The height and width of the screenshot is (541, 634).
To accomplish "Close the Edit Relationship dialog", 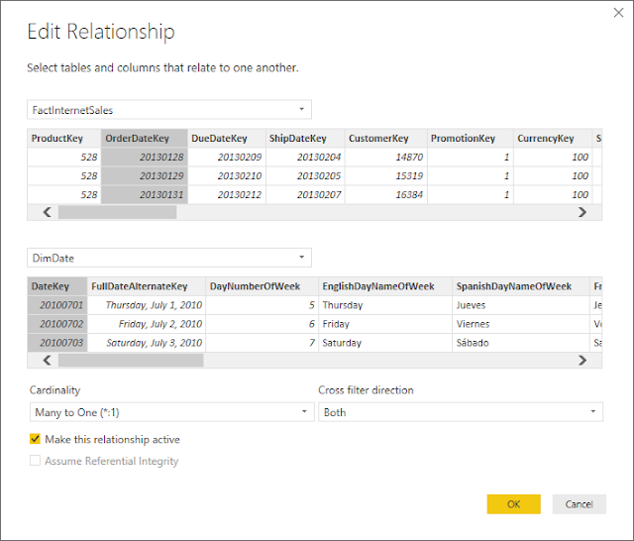I will coord(618,13).
